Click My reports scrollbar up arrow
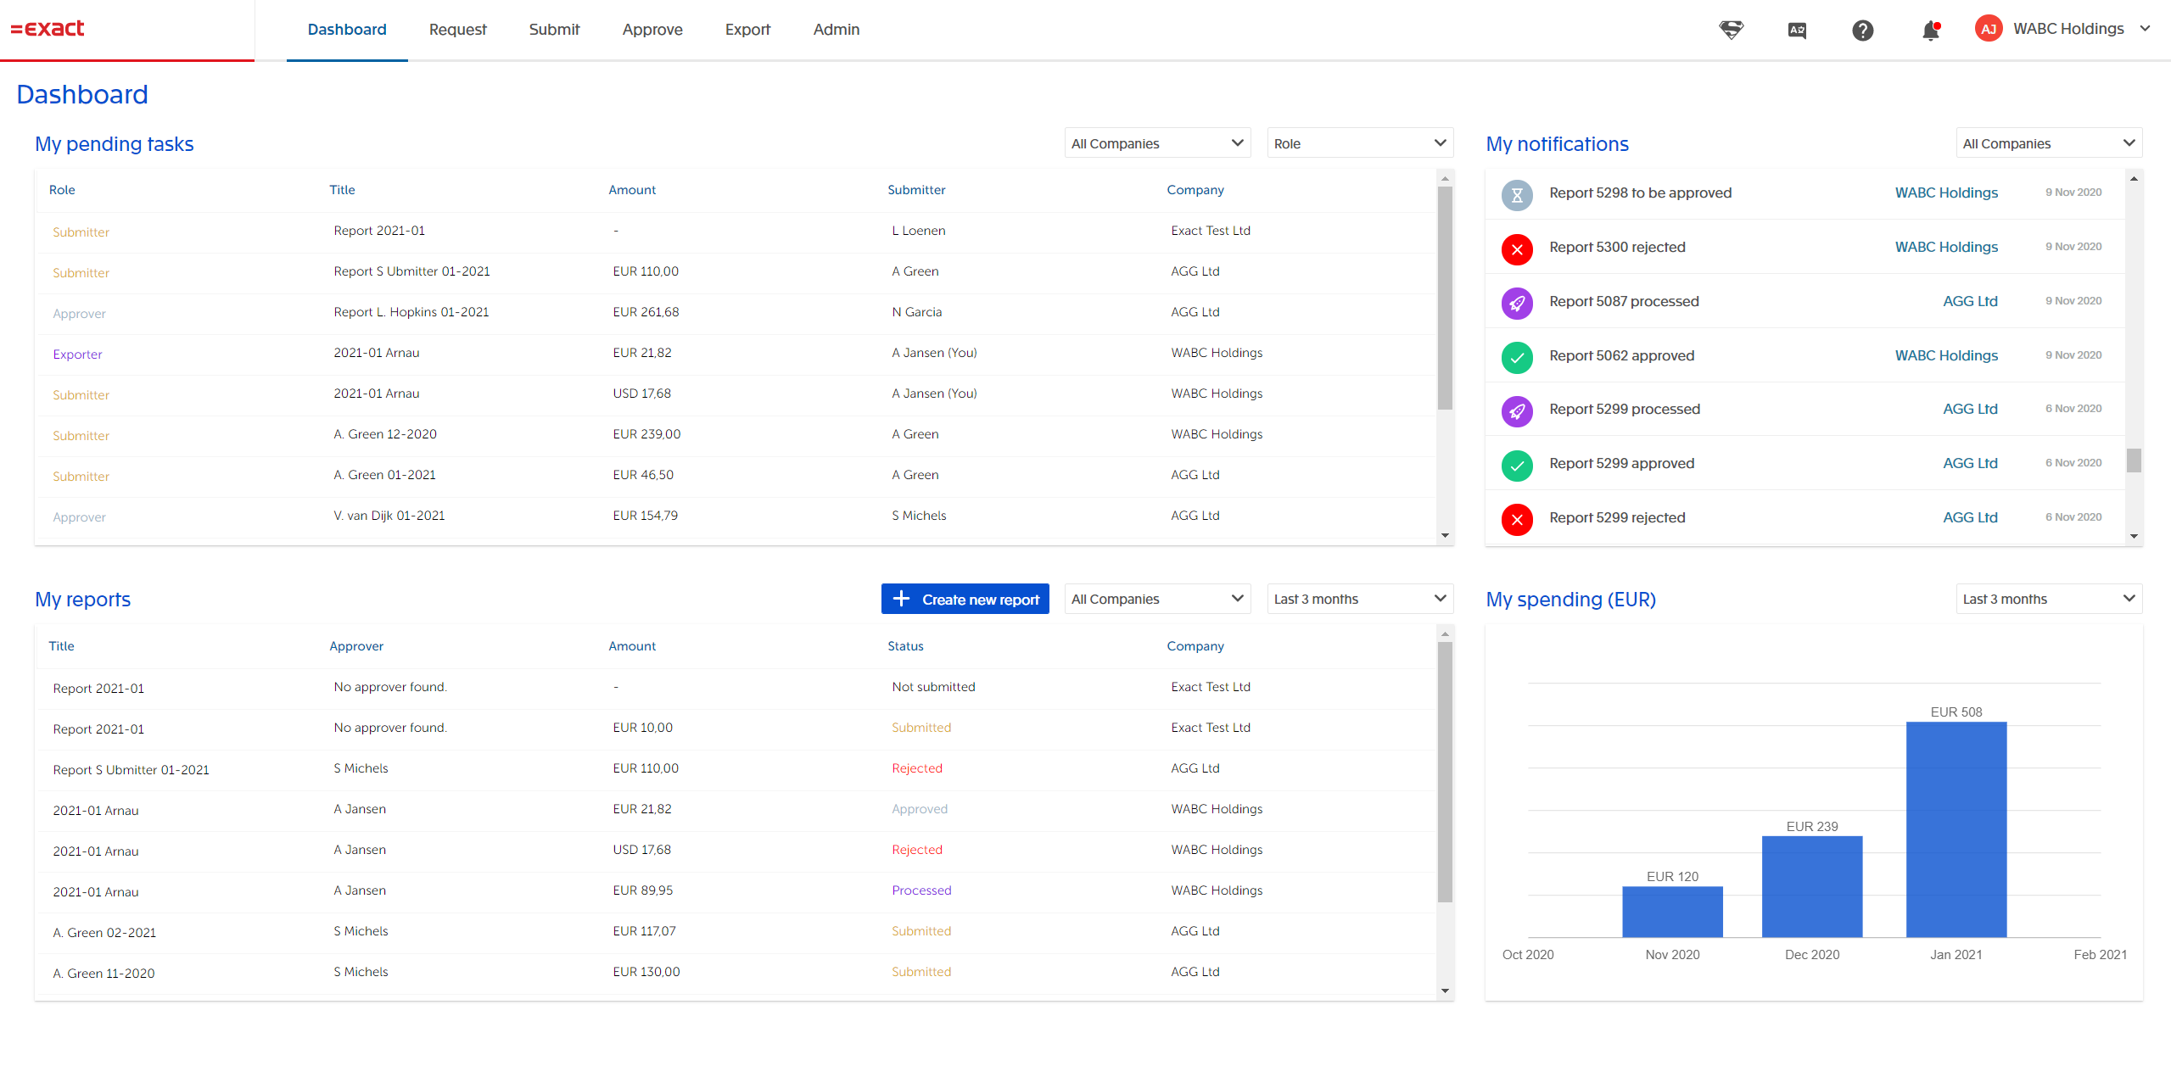The height and width of the screenshot is (1066, 2171). (x=1445, y=634)
